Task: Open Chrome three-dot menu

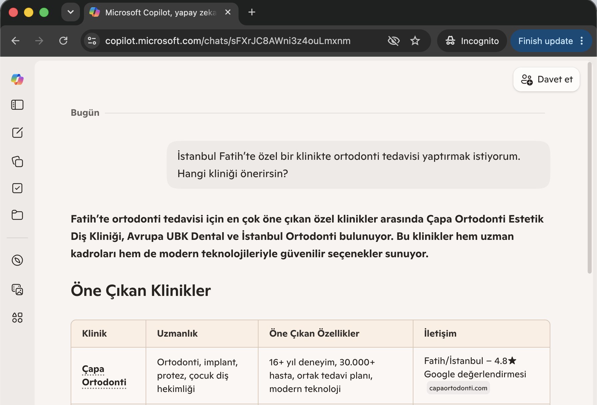Action: tap(582, 41)
